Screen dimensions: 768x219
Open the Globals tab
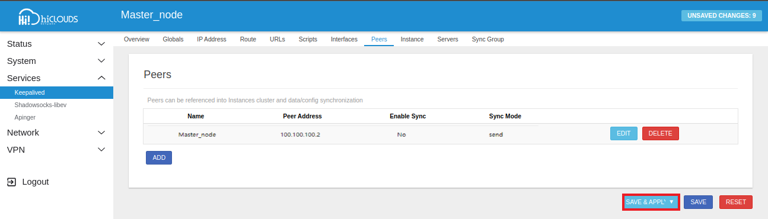[173, 39]
